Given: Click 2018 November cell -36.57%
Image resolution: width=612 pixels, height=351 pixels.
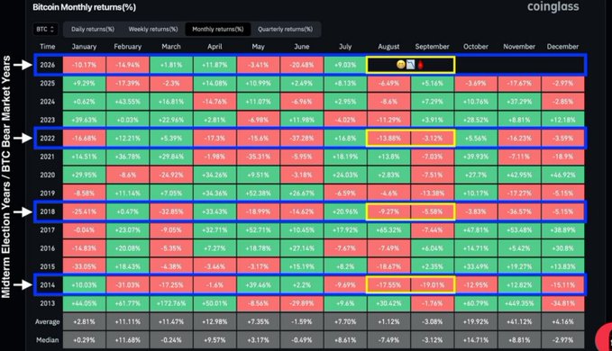Looking at the screenshot, I should pos(519,211).
